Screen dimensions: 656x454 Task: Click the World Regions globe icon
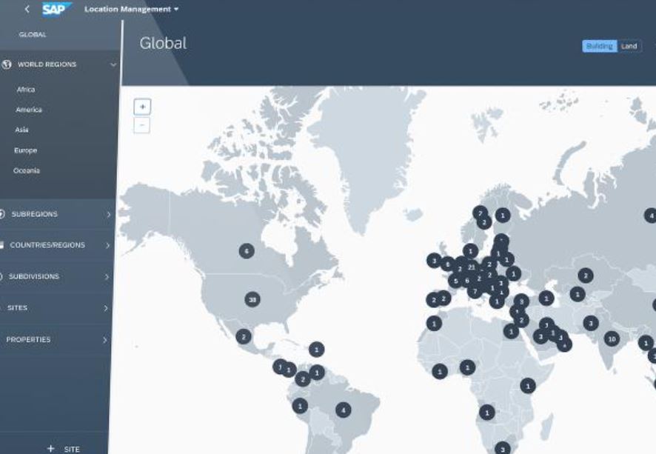(7, 64)
